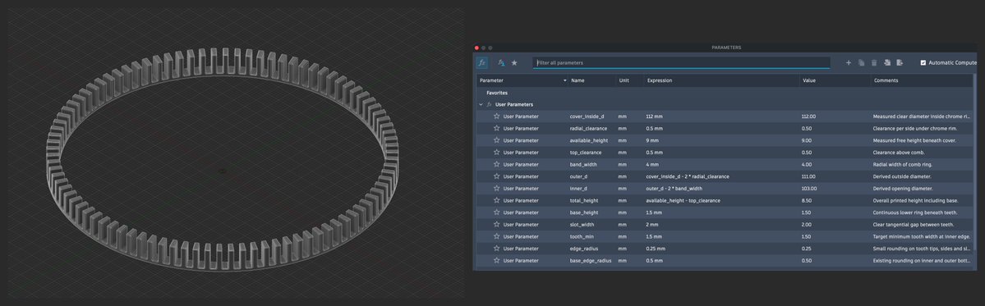Click the import parameters icon
The height and width of the screenshot is (306, 985).
pos(887,62)
